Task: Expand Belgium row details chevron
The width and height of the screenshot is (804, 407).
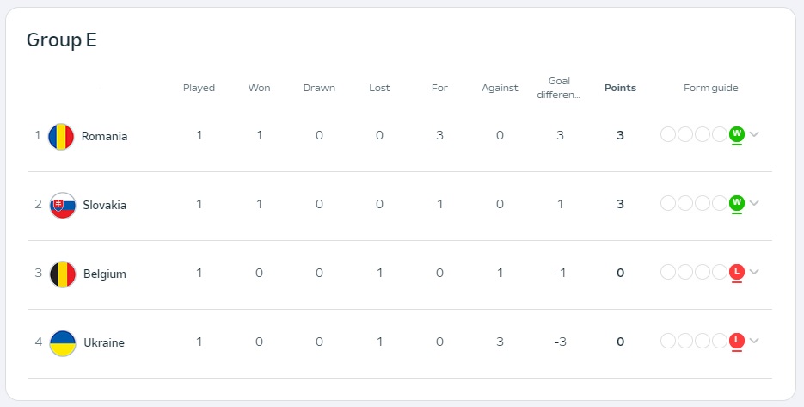Action: point(754,272)
